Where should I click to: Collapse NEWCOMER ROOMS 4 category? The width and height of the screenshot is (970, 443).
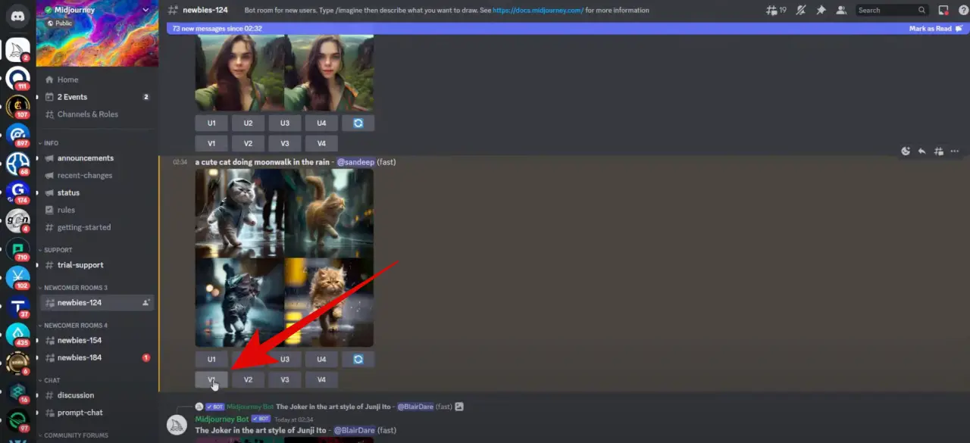[75, 326]
